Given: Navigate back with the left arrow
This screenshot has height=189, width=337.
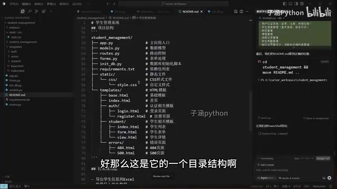Looking at the screenshot, I should [108, 4].
